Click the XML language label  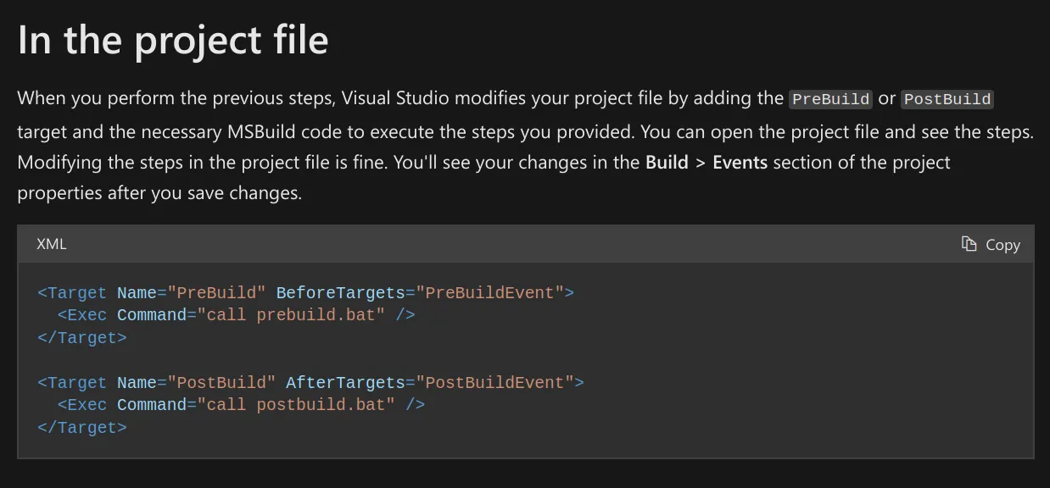pyautogui.click(x=52, y=244)
